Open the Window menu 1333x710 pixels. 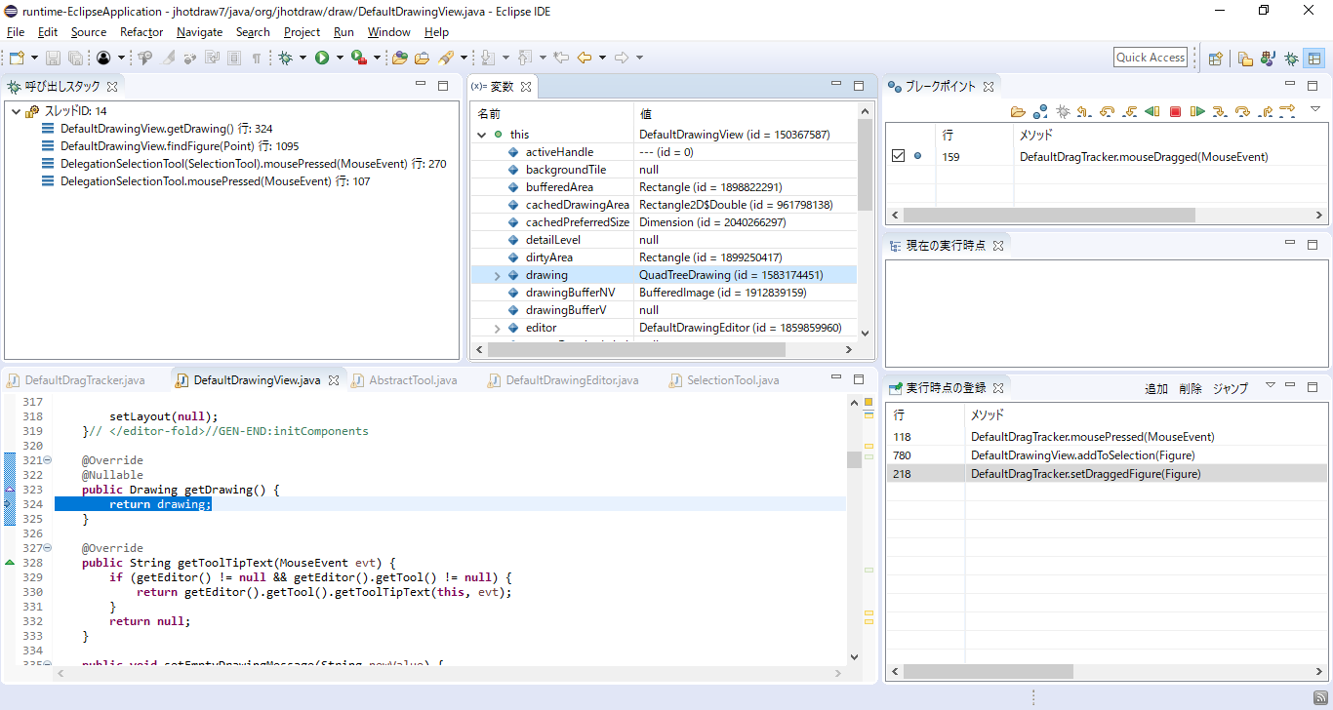(x=388, y=32)
